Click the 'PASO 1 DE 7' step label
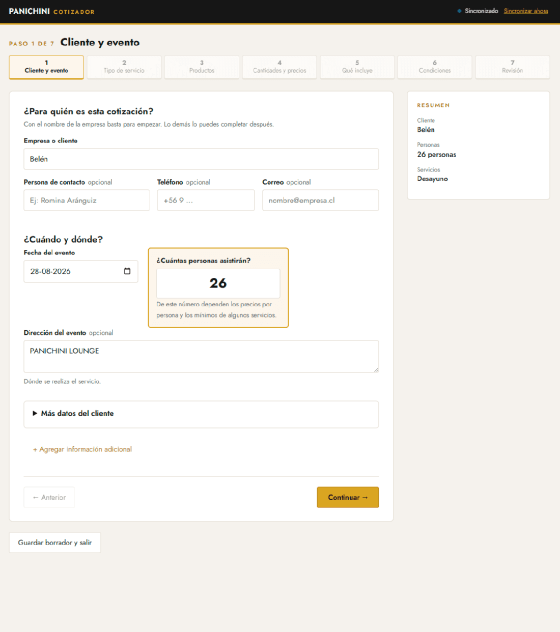 pos(32,44)
